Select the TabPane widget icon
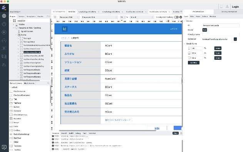The image size is (243, 152). coord(11,103)
